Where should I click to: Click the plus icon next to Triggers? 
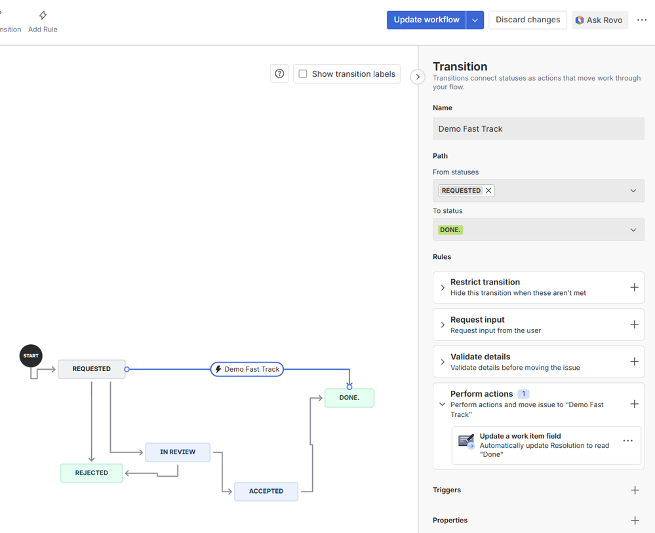tap(634, 490)
